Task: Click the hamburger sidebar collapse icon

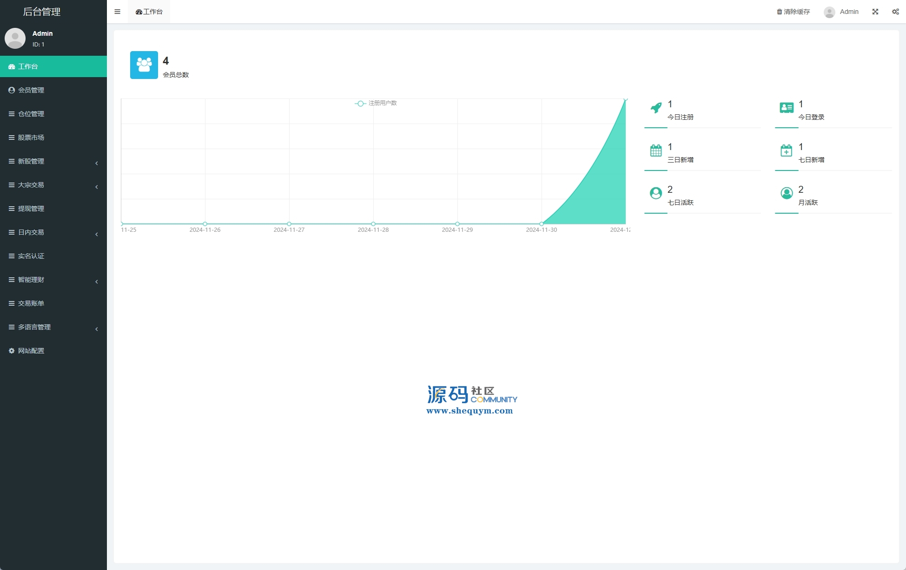Action: pos(117,12)
